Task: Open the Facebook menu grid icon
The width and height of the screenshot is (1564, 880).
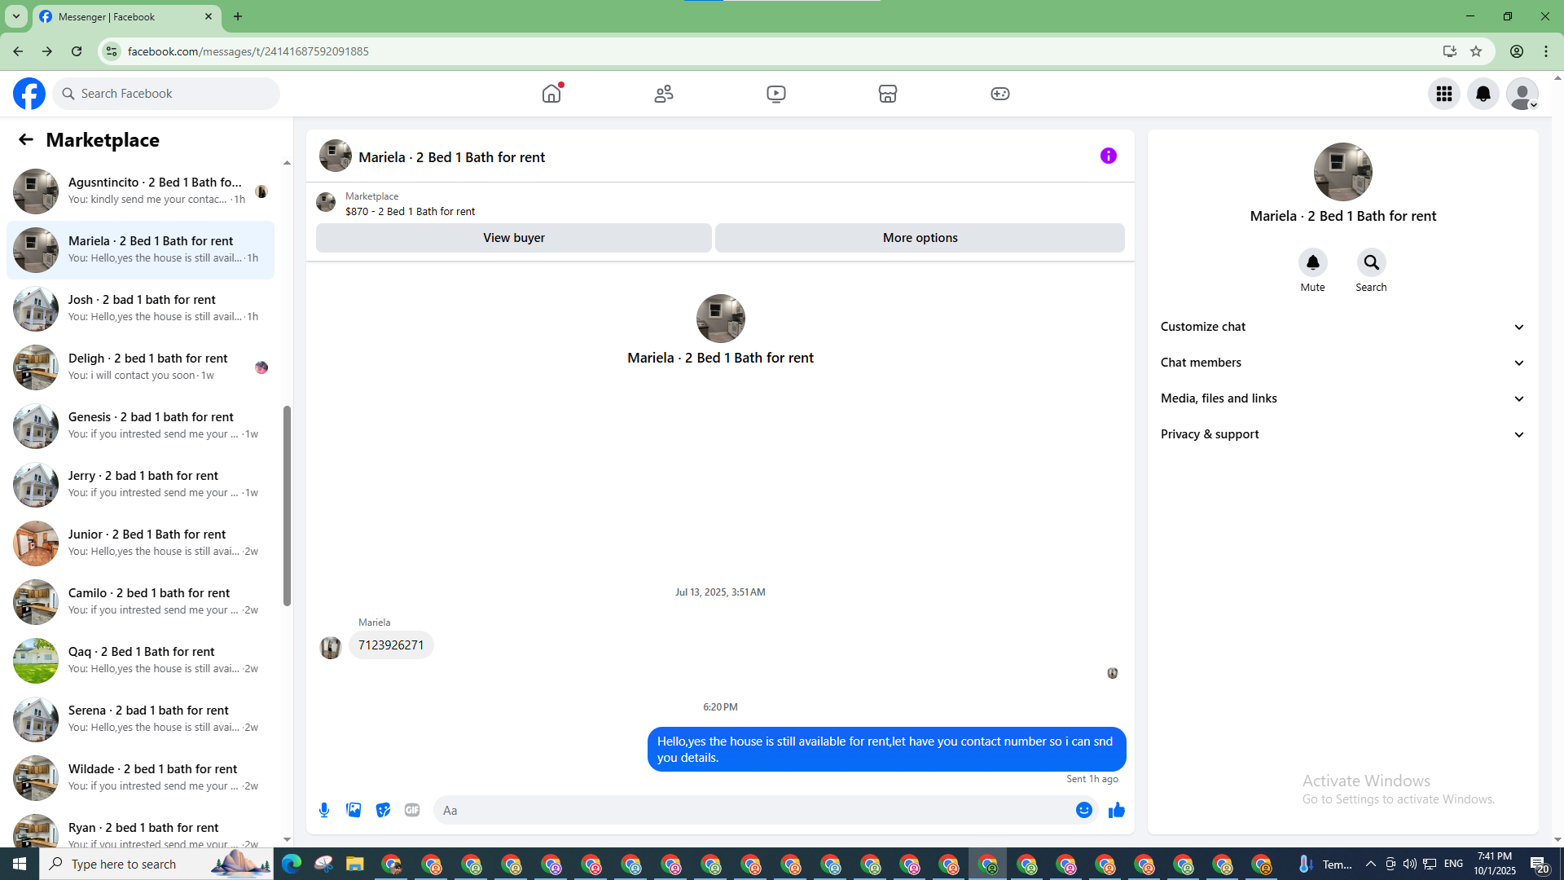Action: point(1444,94)
